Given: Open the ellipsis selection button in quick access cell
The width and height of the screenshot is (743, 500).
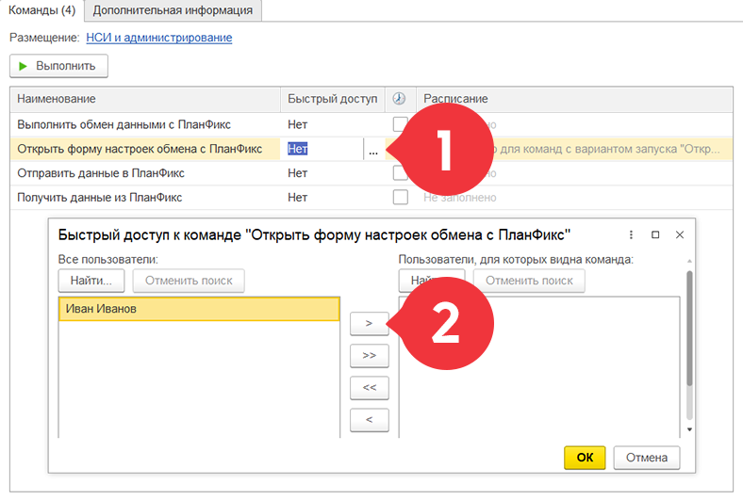Looking at the screenshot, I should pos(373,149).
